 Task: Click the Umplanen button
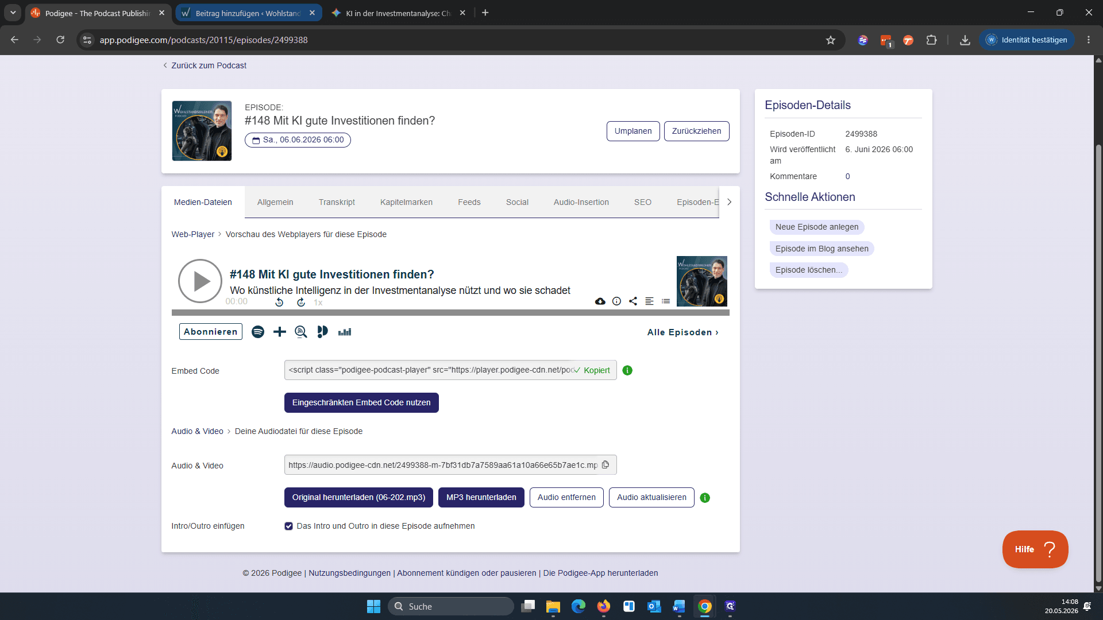coord(633,131)
